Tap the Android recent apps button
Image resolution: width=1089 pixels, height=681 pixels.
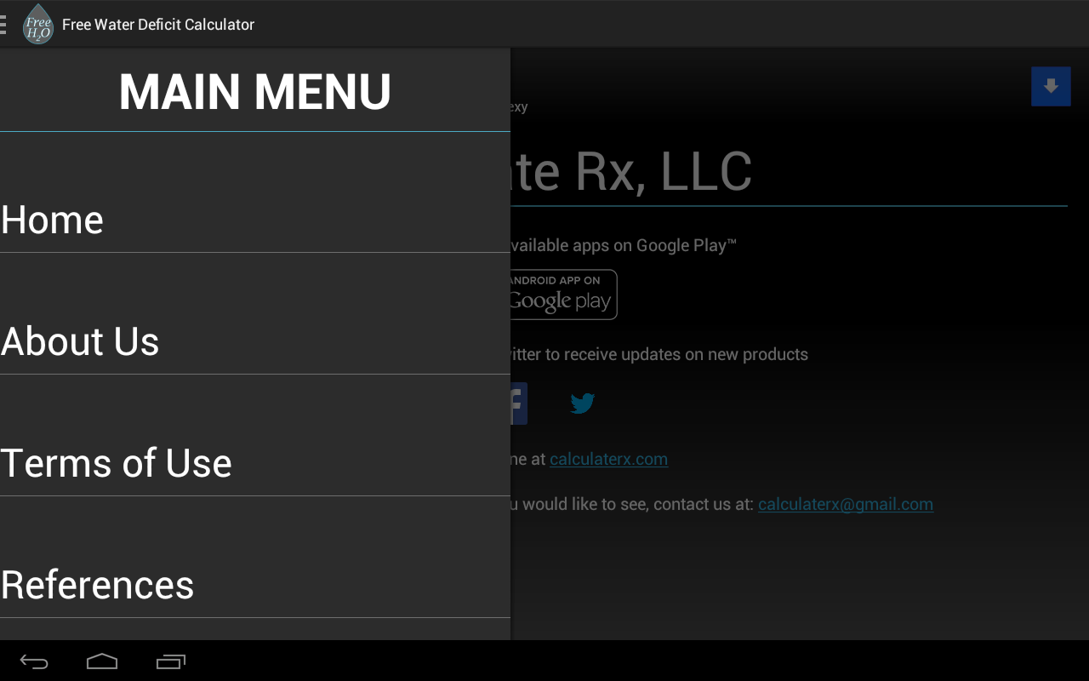[x=170, y=661]
